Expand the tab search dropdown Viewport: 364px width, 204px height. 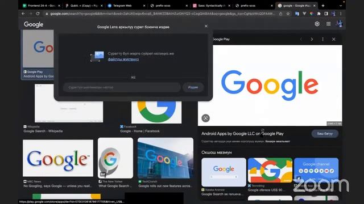pyautogui.click(x=341, y=6)
